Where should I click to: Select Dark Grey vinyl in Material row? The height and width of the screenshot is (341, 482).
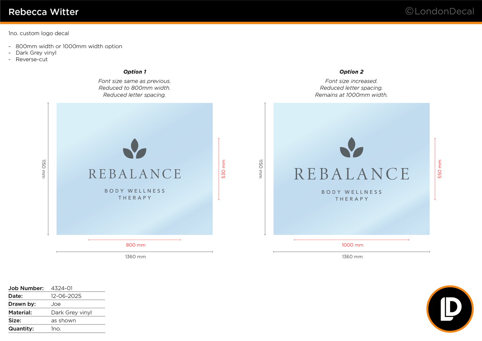72,312
